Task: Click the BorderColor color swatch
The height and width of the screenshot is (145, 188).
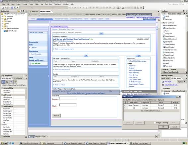Action: 15,113
